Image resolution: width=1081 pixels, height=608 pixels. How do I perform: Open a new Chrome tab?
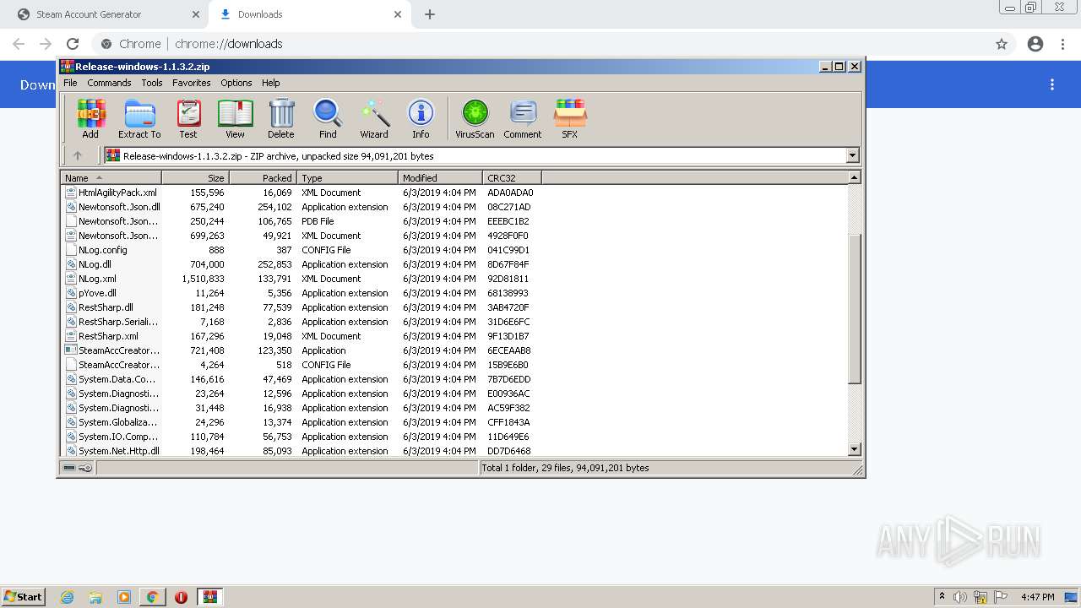[430, 14]
